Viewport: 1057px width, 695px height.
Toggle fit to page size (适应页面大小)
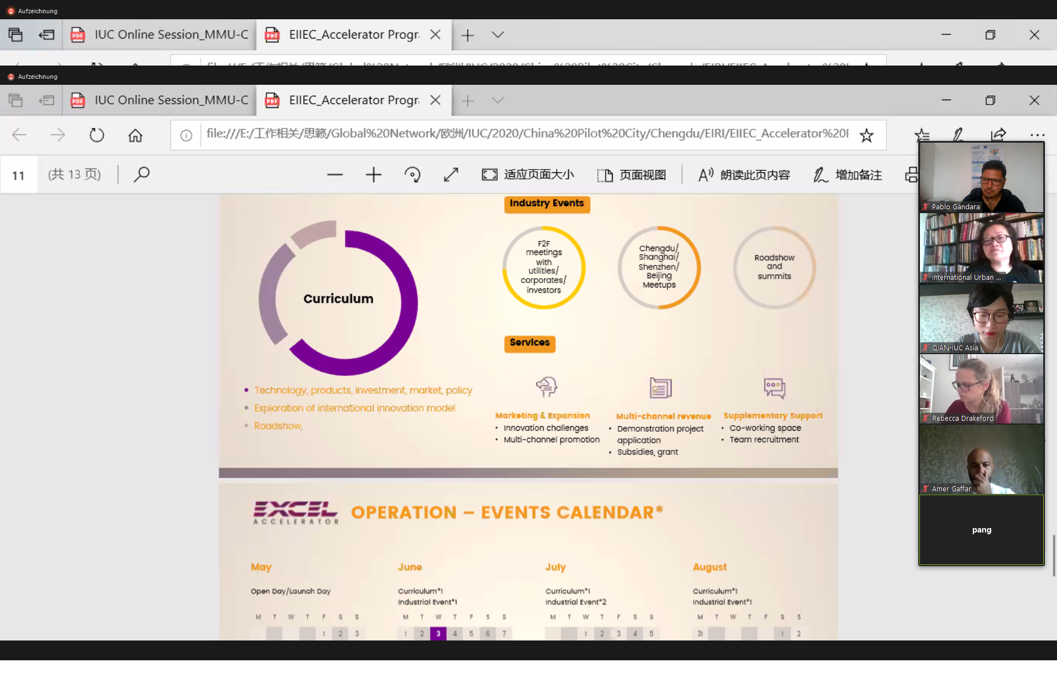point(528,175)
